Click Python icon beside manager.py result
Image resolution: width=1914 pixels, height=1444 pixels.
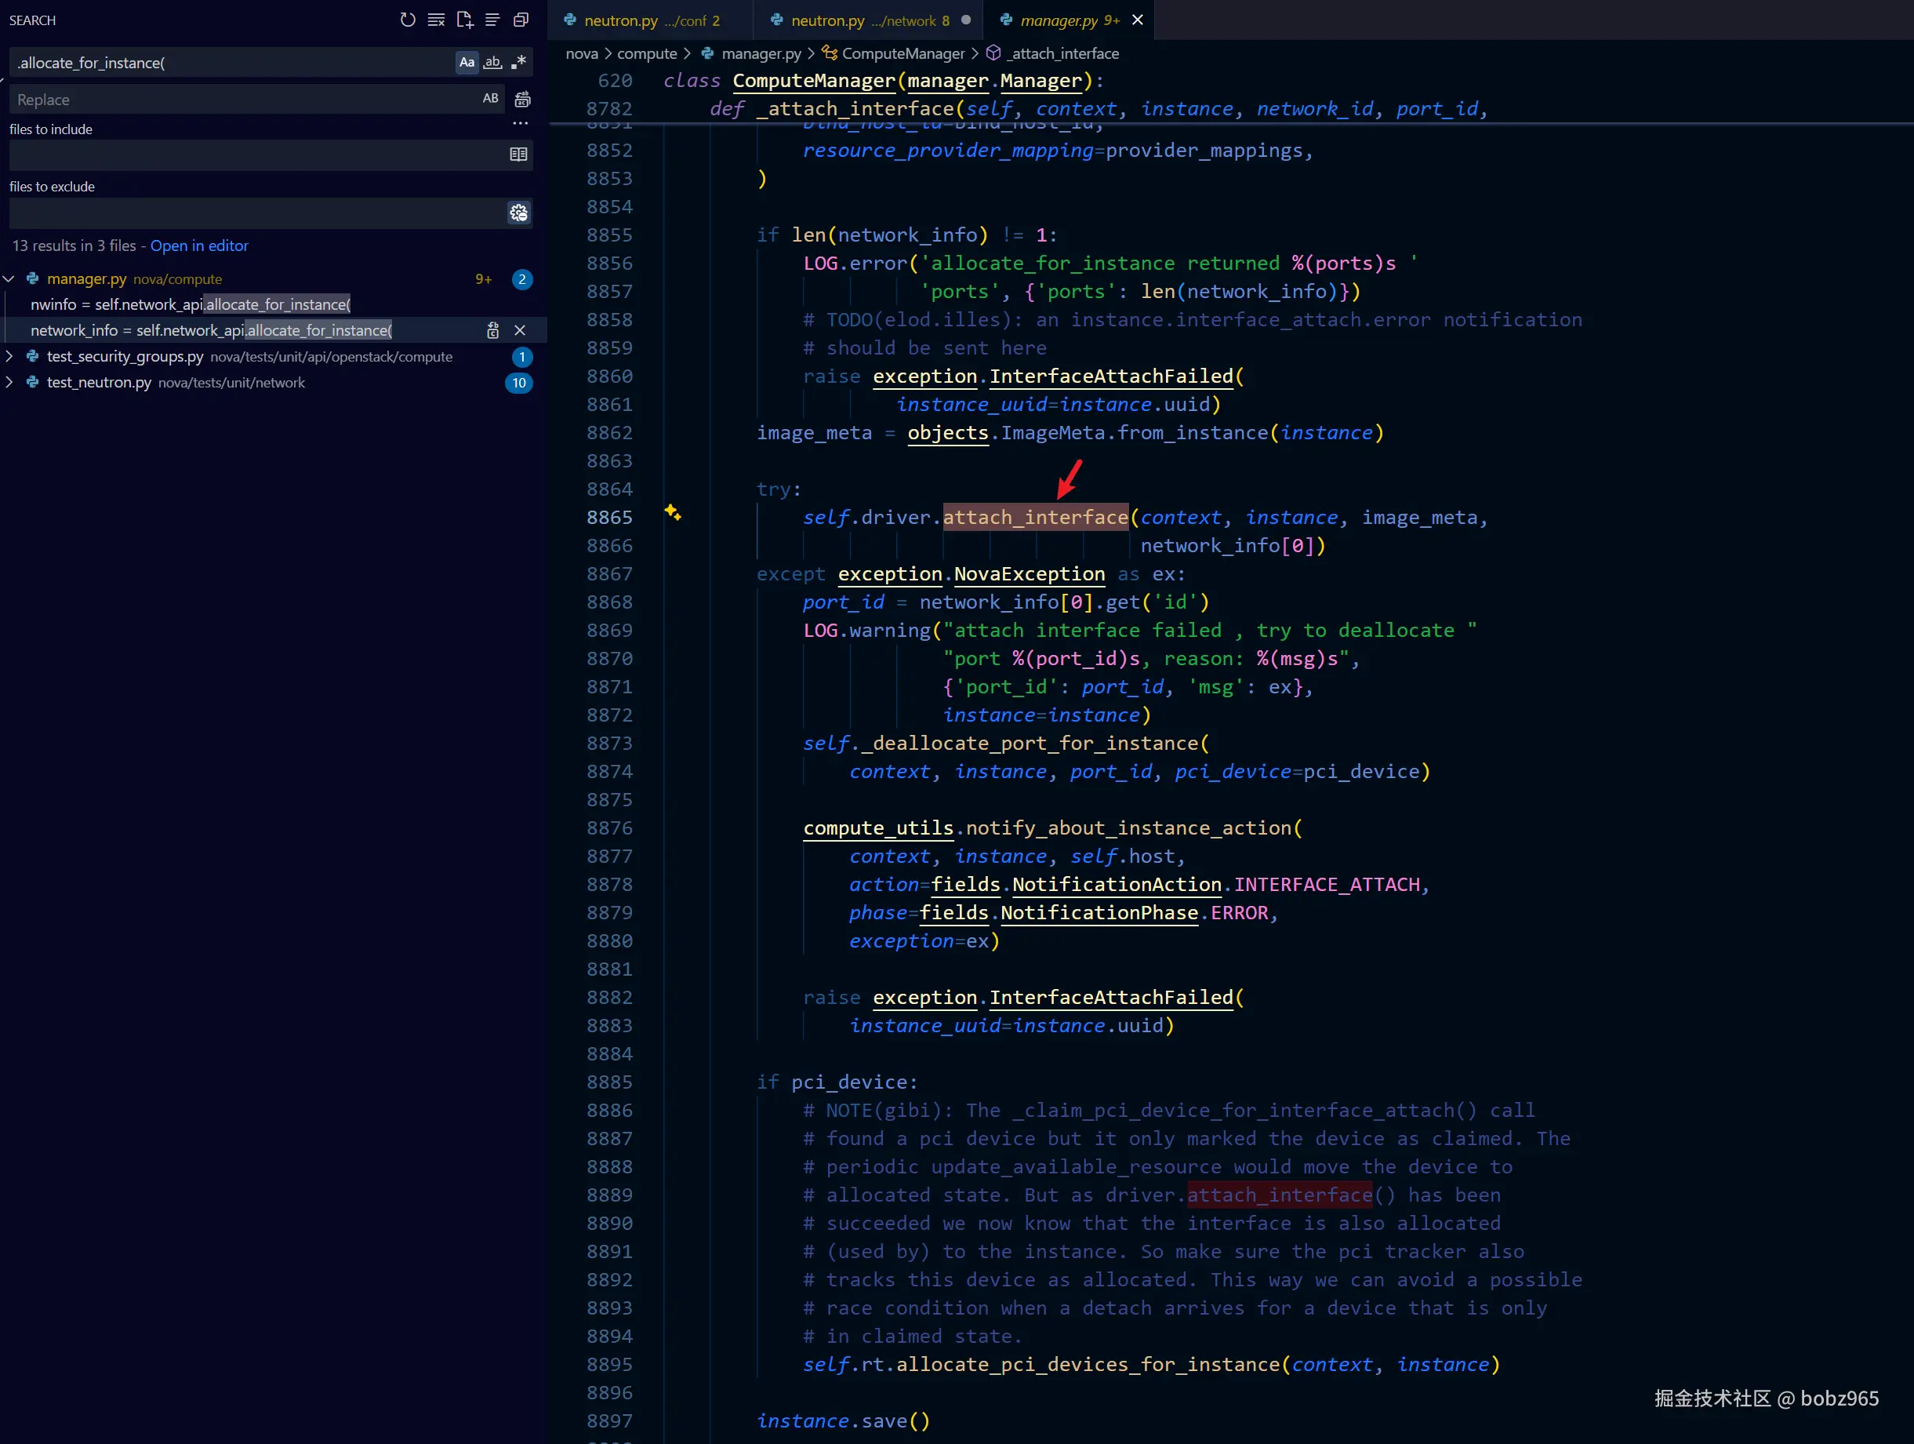click(33, 278)
